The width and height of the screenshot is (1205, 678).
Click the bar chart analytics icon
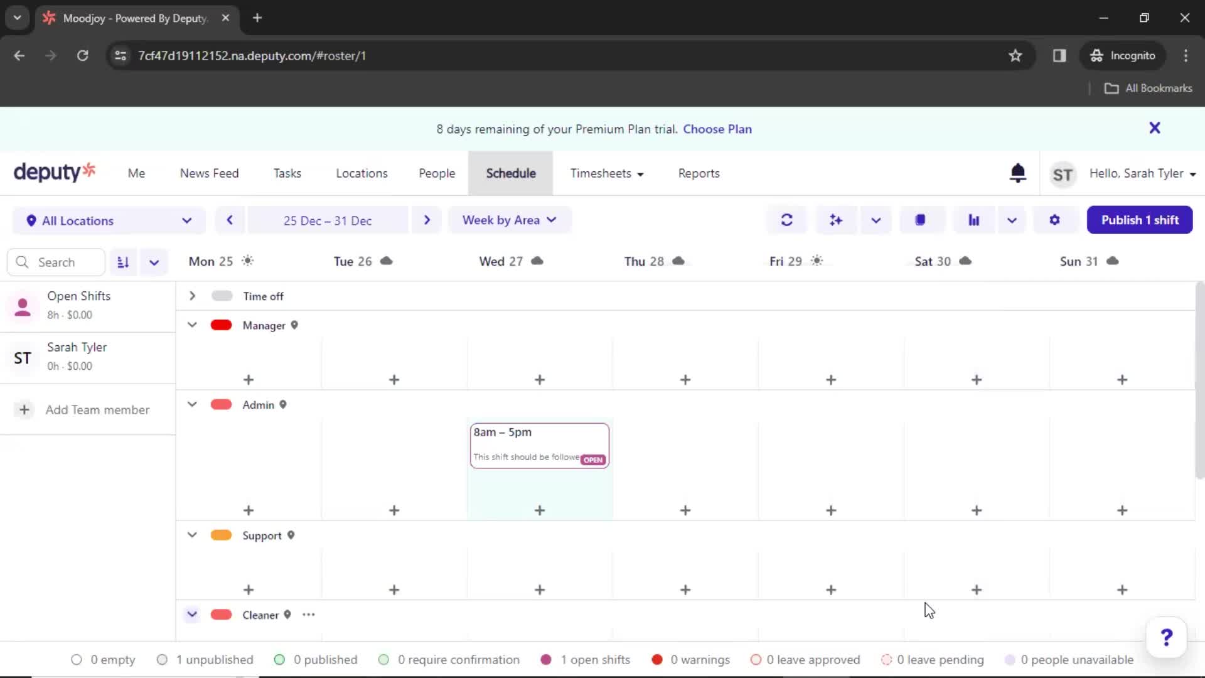(973, 220)
